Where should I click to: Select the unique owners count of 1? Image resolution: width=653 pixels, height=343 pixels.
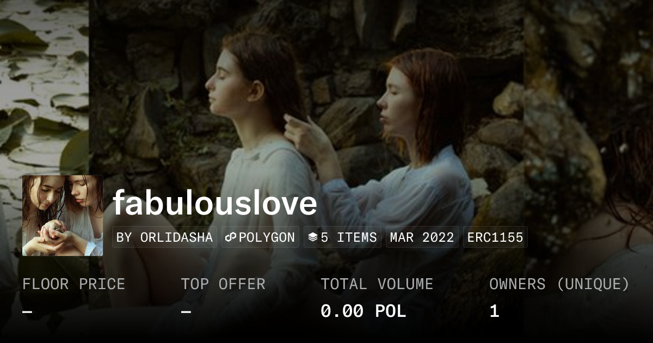pyautogui.click(x=494, y=311)
